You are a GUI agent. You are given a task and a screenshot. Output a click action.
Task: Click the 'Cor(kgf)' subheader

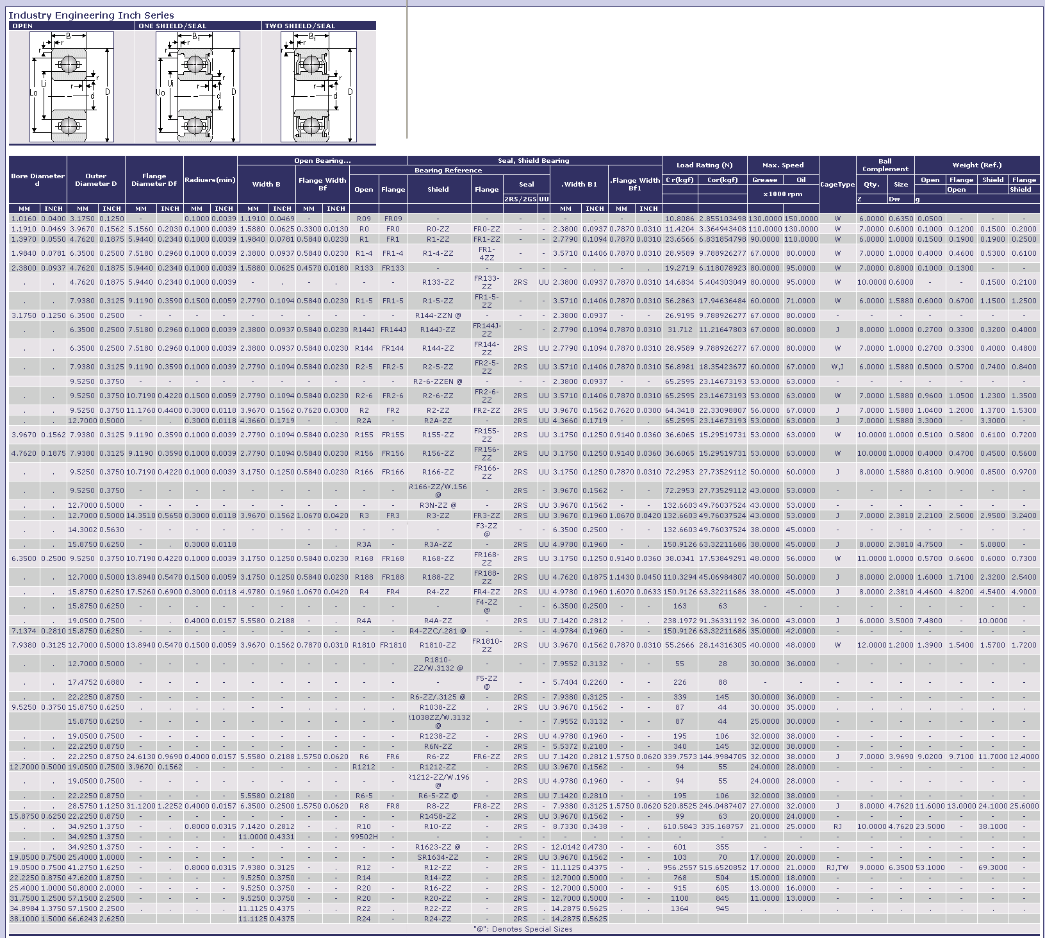point(722,180)
